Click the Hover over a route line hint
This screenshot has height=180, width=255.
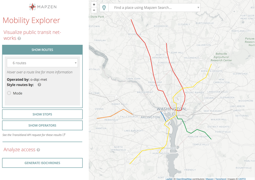click(x=40, y=72)
